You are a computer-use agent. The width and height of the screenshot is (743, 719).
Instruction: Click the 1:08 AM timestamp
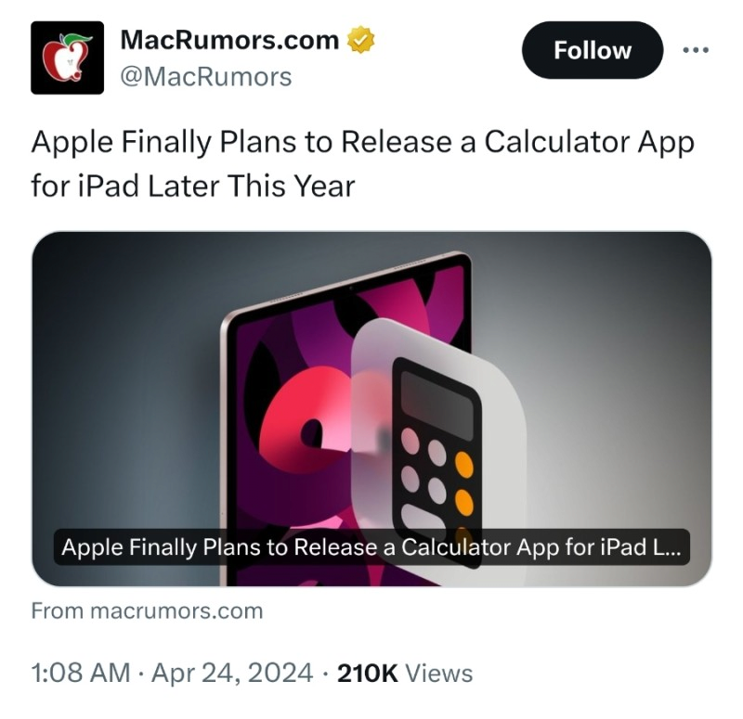pos(80,673)
